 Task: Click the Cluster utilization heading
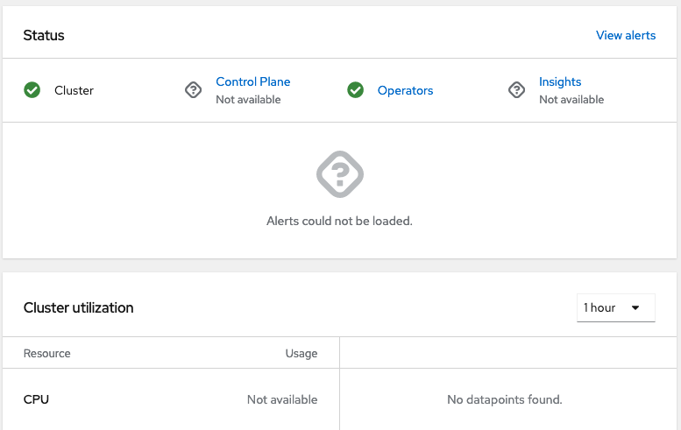tap(78, 307)
